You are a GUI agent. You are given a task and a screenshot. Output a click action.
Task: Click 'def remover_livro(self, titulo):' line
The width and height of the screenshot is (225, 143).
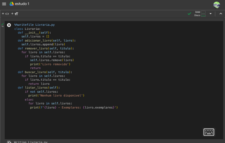pyautogui.click(x=46, y=48)
